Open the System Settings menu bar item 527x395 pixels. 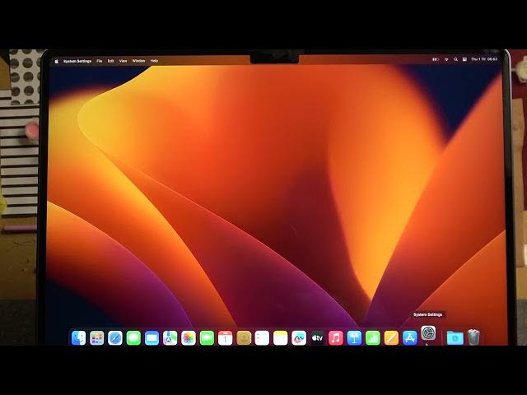click(x=77, y=61)
